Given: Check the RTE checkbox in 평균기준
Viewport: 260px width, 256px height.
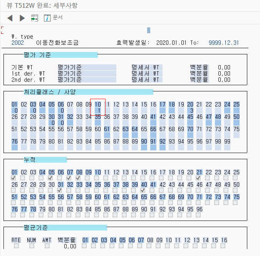Looking at the screenshot, I should click(x=16, y=246).
